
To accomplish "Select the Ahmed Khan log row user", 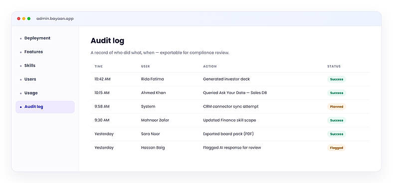I will pos(154,93).
